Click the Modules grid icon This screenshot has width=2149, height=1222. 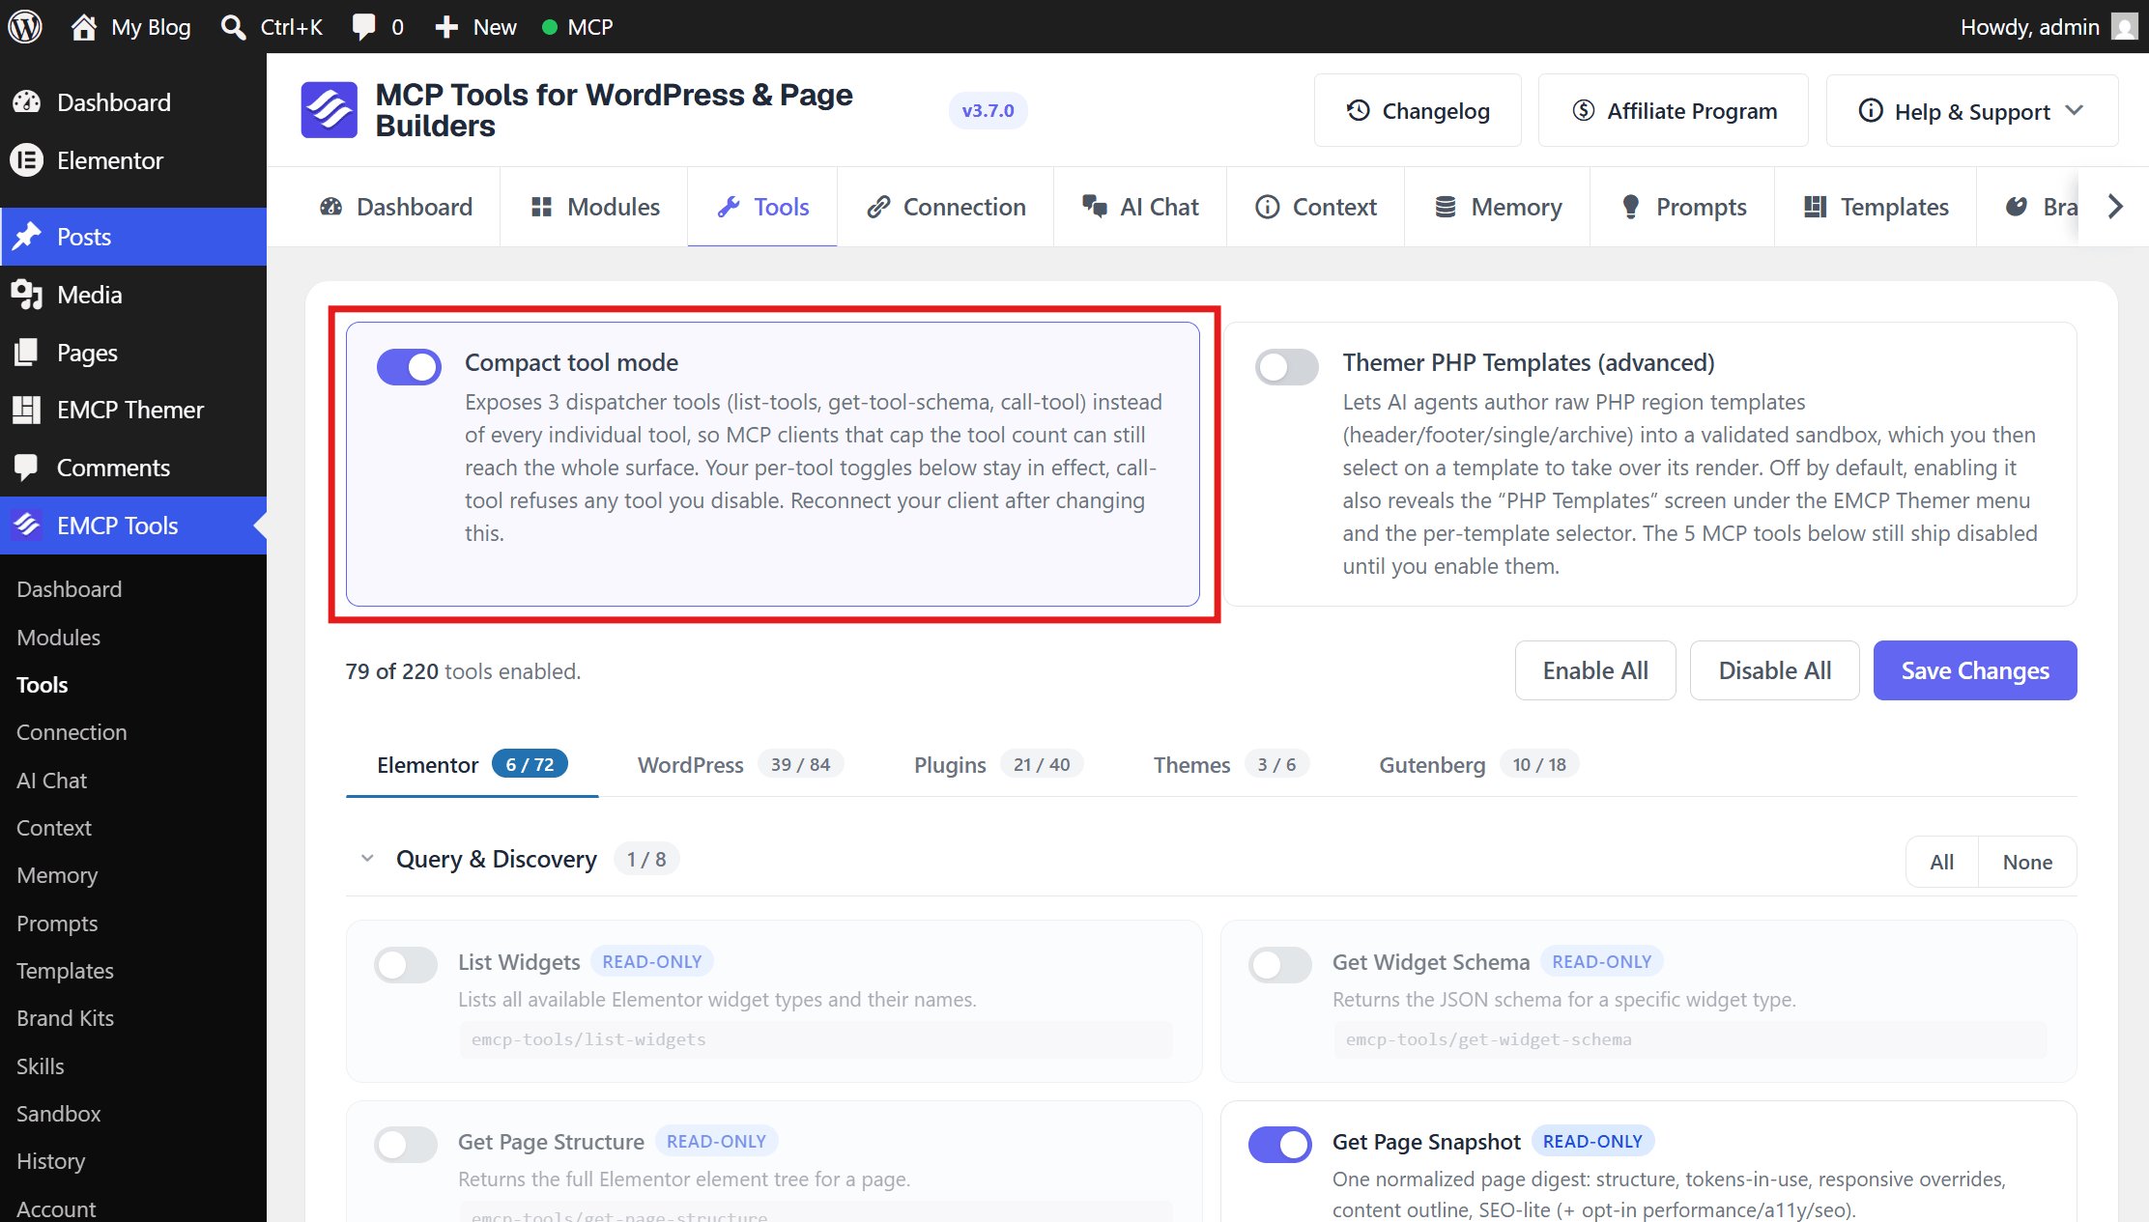(541, 207)
